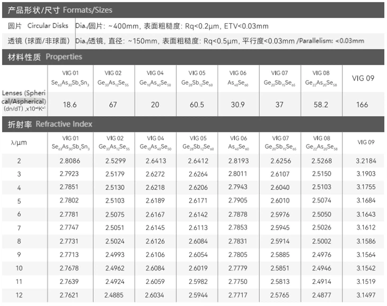Select refractive index cell 2.8086
Viewport: 387px width, 306px height.
70,160
